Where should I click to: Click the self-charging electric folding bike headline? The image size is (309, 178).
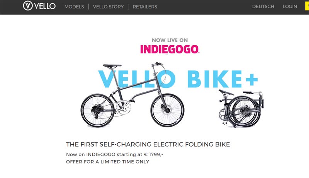coord(148,144)
